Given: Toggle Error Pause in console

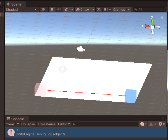Looking at the screenshot, I should pyautogui.click(x=47, y=124).
